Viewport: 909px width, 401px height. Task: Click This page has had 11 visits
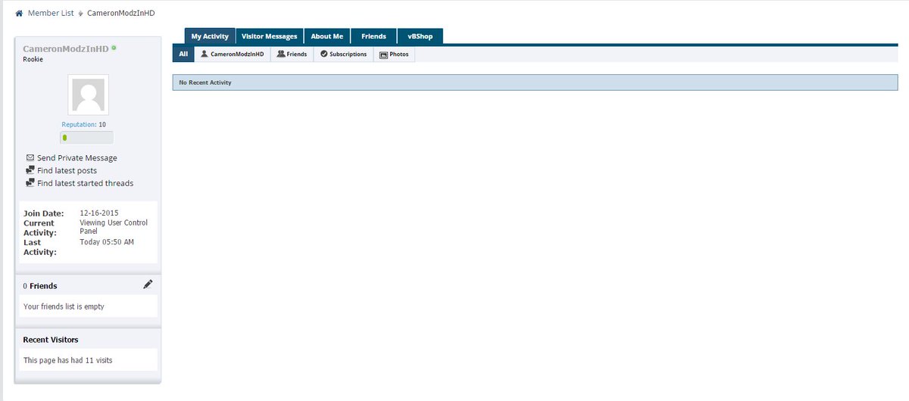[x=68, y=360]
